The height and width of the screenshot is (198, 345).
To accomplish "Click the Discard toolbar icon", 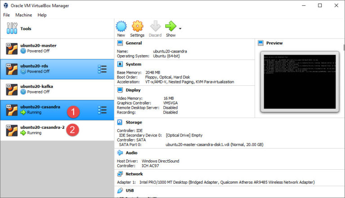I will click(155, 27).
